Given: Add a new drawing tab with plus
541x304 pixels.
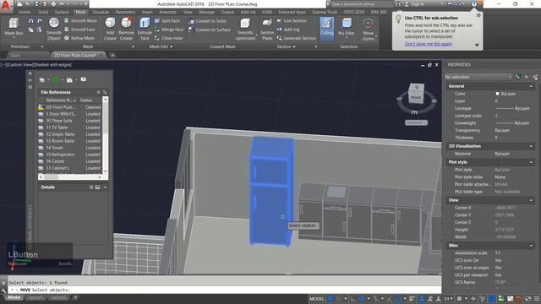Looking at the screenshot, I should coord(112,55).
